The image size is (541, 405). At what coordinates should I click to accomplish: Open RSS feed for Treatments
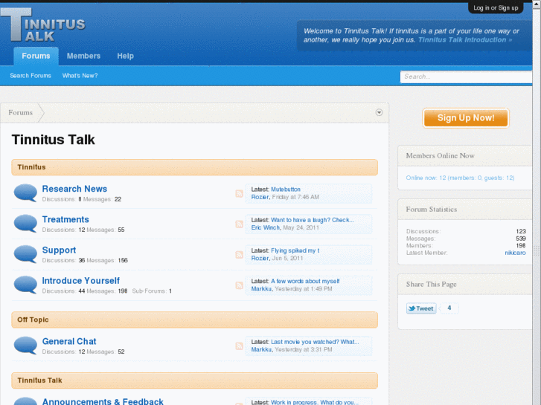click(239, 224)
